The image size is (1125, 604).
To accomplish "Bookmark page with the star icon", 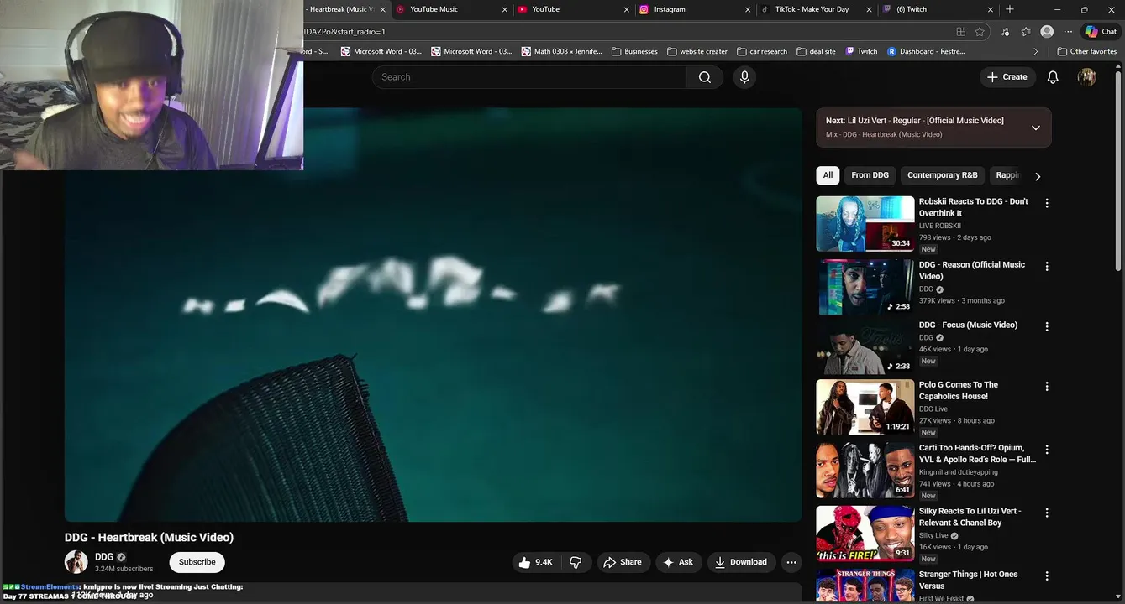I will pos(980,32).
